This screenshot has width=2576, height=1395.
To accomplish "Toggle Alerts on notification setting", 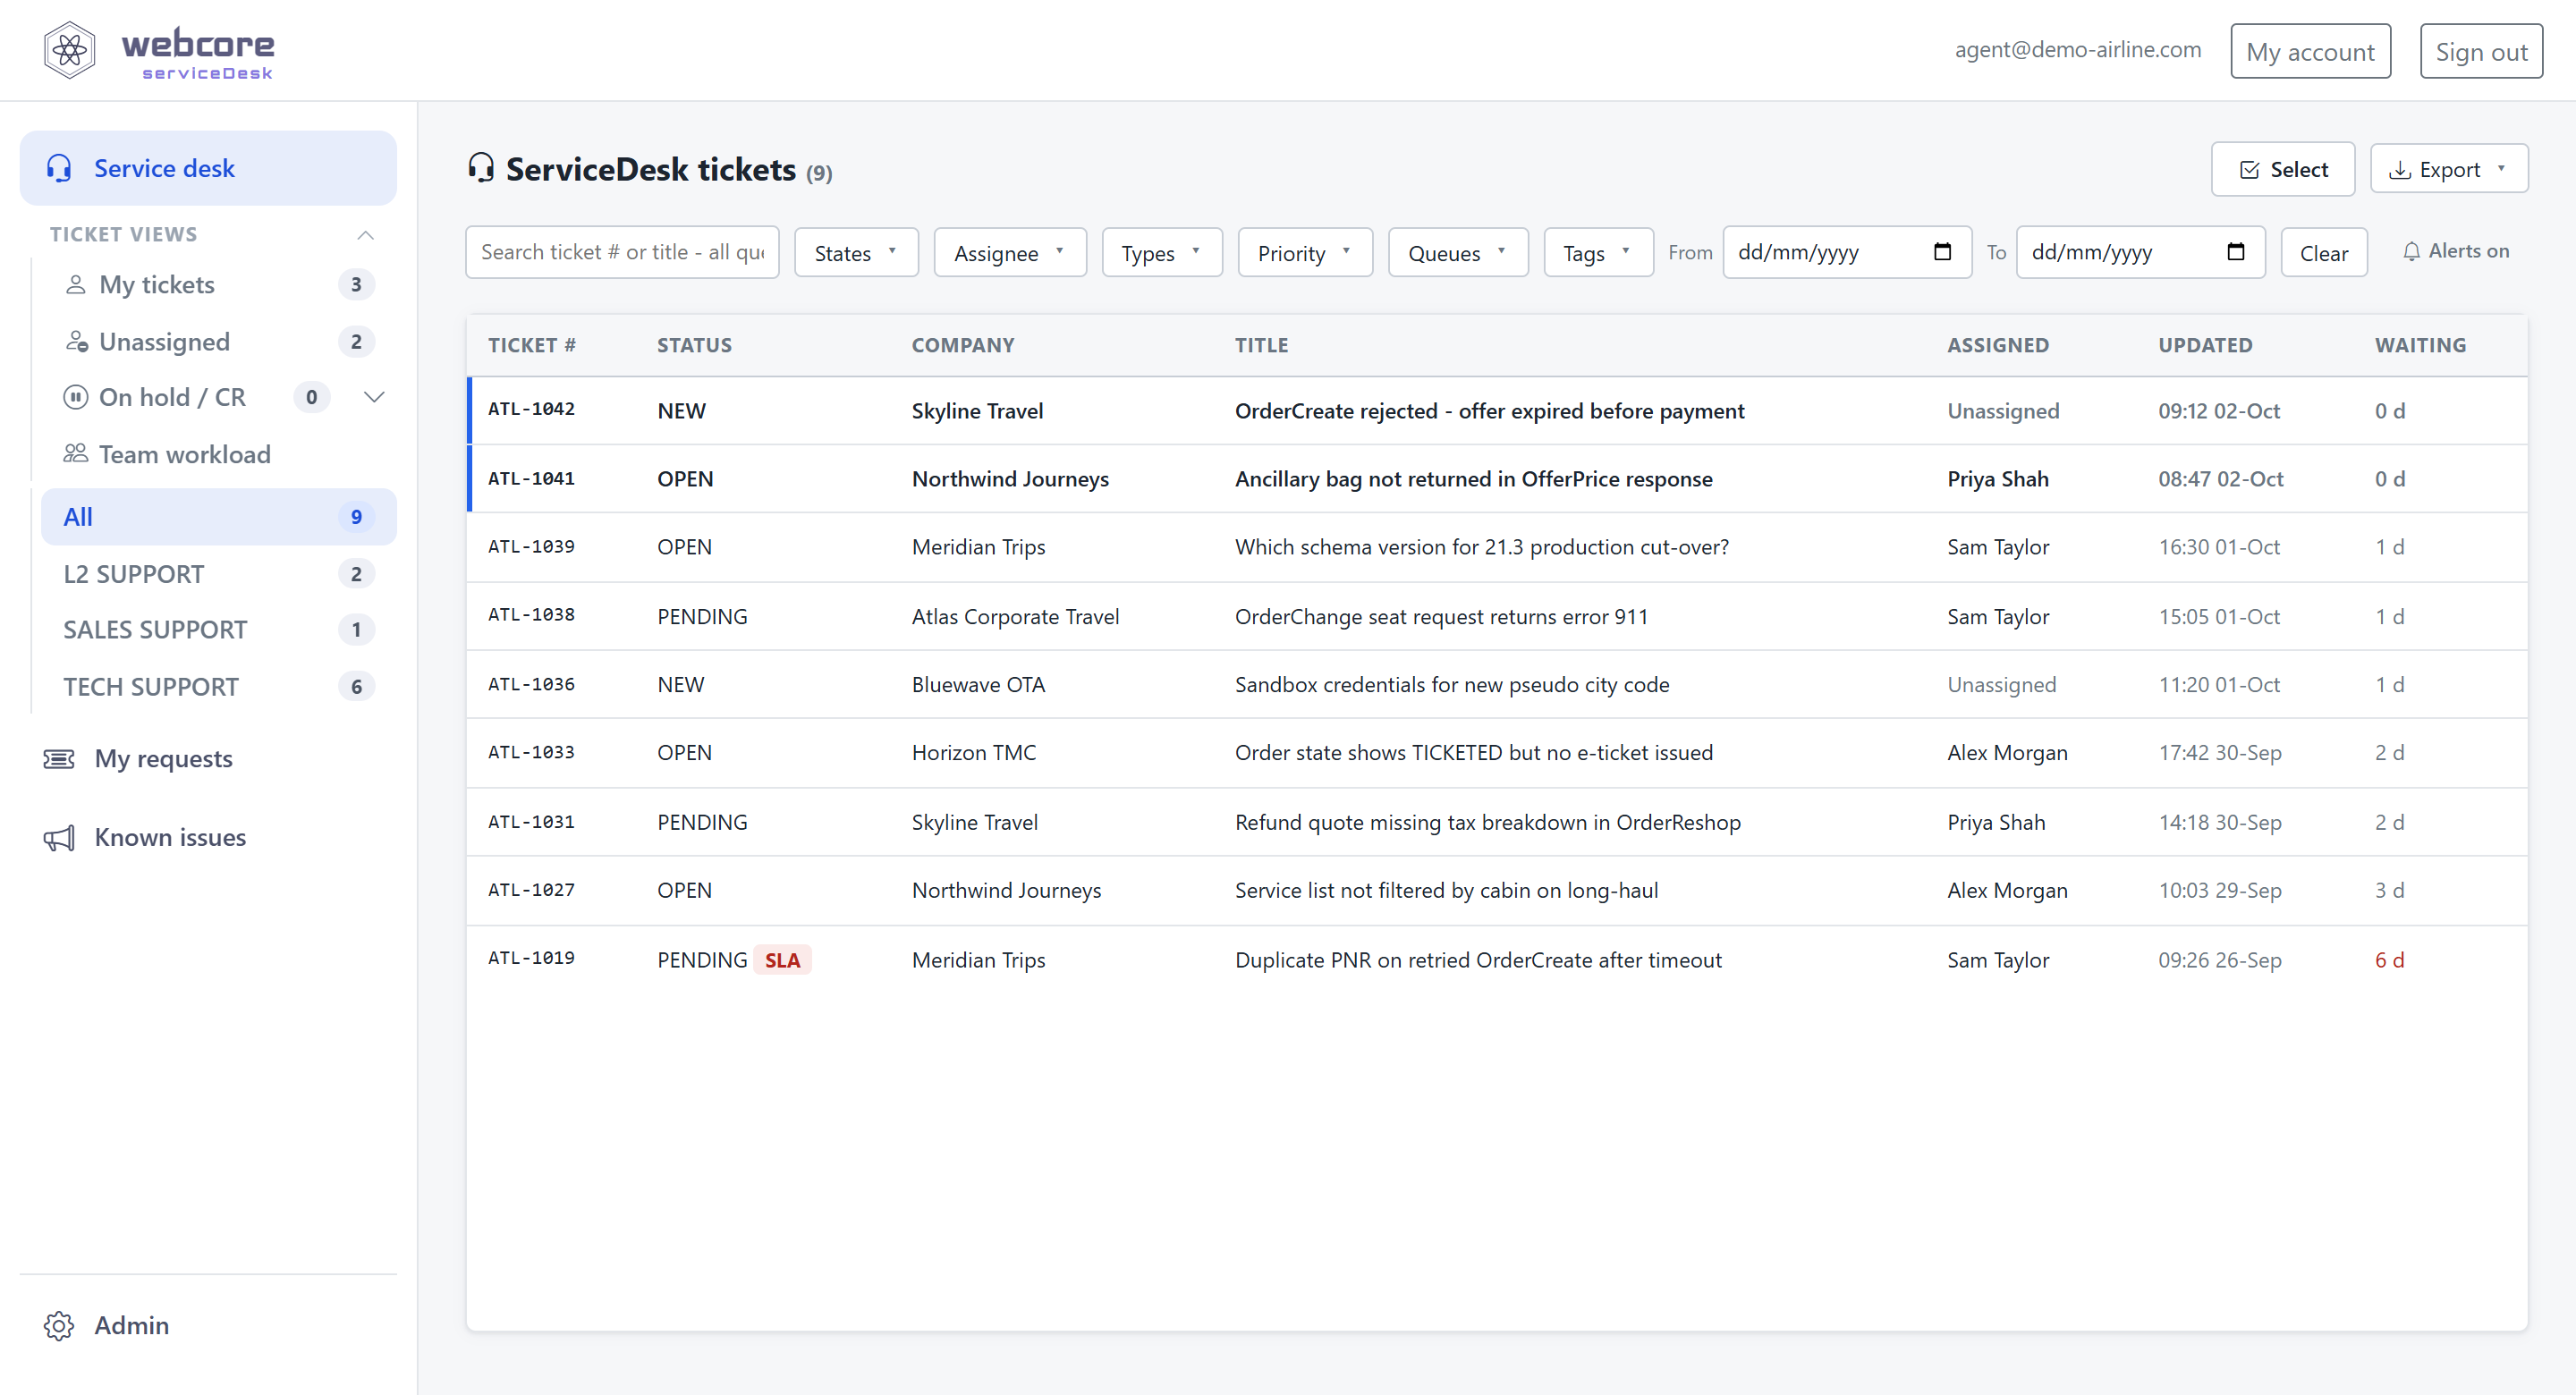I will coord(2455,252).
